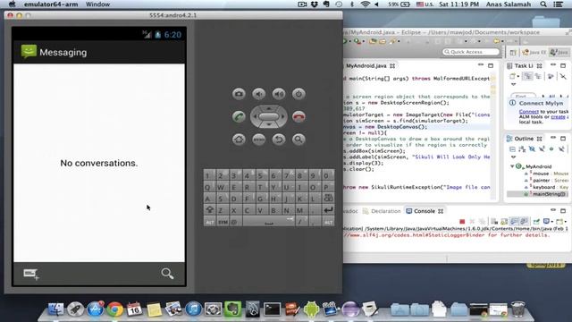
Task: Collapse the MyAndroid node in Outline
Action: (512, 166)
